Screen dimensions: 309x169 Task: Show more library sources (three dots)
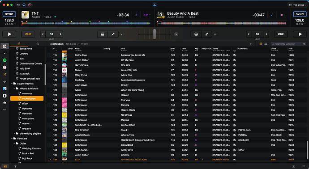point(5,110)
